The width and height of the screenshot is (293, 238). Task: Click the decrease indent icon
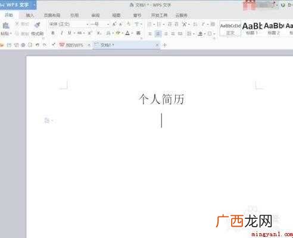[170, 24]
